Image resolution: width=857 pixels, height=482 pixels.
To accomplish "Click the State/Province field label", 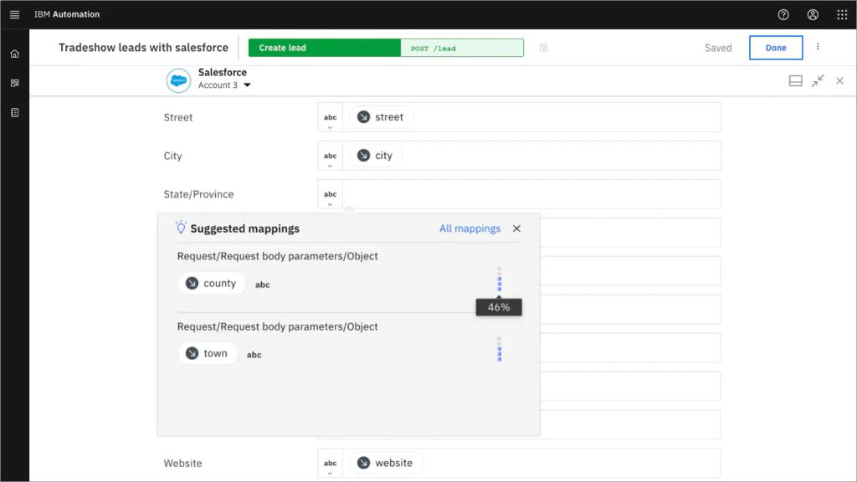I will [x=198, y=194].
